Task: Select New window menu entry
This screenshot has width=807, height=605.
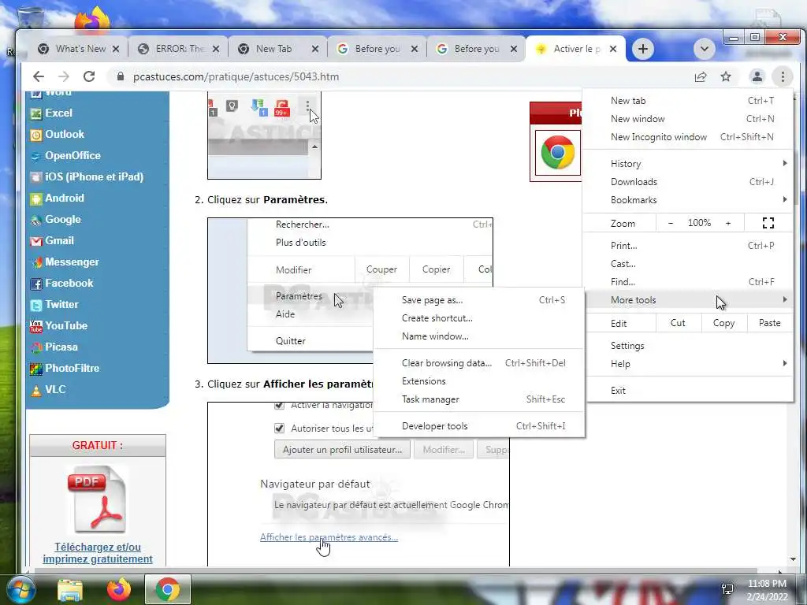Action: point(690,119)
